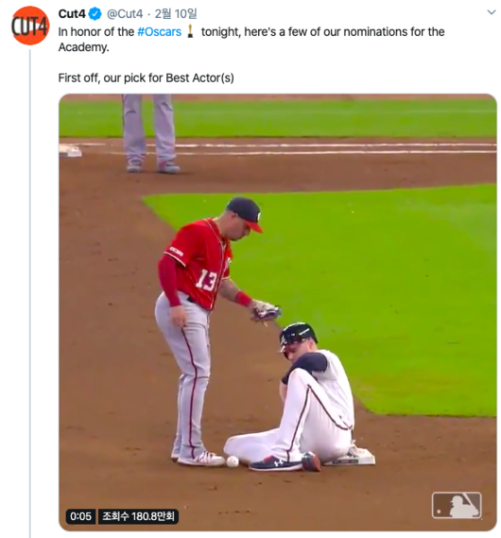Click the seated player's batting helmet
Image resolution: width=501 pixels, height=538 pixels.
click(x=297, y=336)
